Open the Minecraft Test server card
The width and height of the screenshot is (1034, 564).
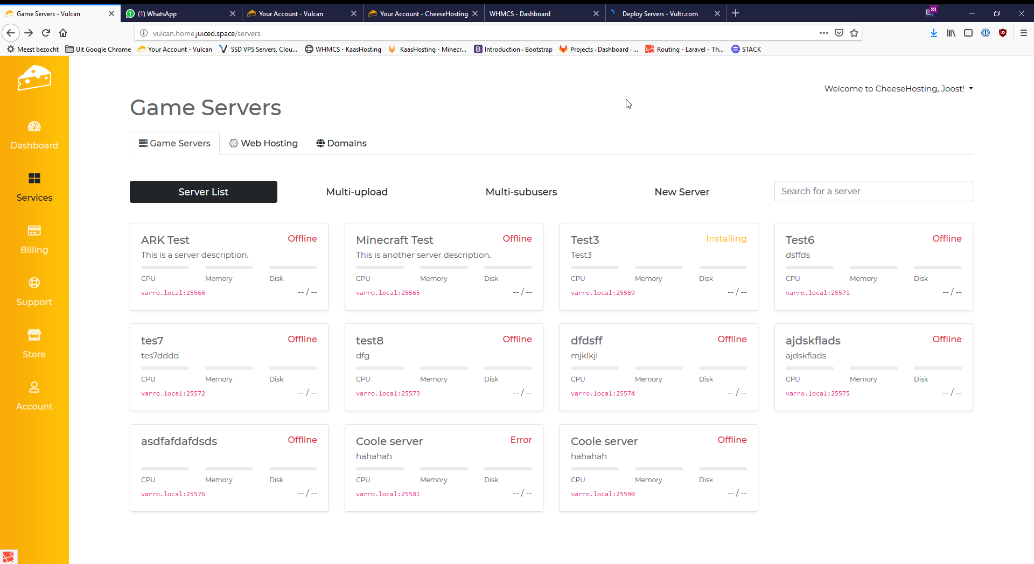tap(394, 240)
